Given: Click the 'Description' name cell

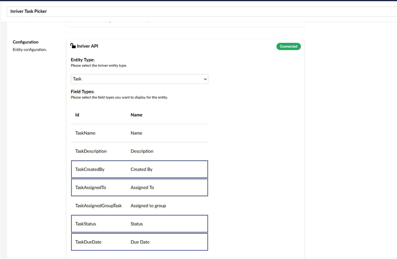Looking at the screenshot, I should 142,151.
